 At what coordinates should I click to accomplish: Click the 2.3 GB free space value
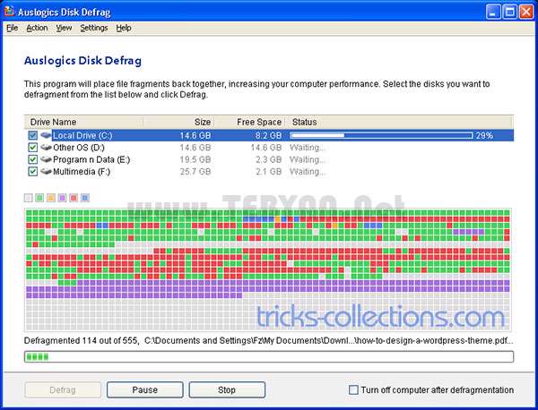[268, 159]
